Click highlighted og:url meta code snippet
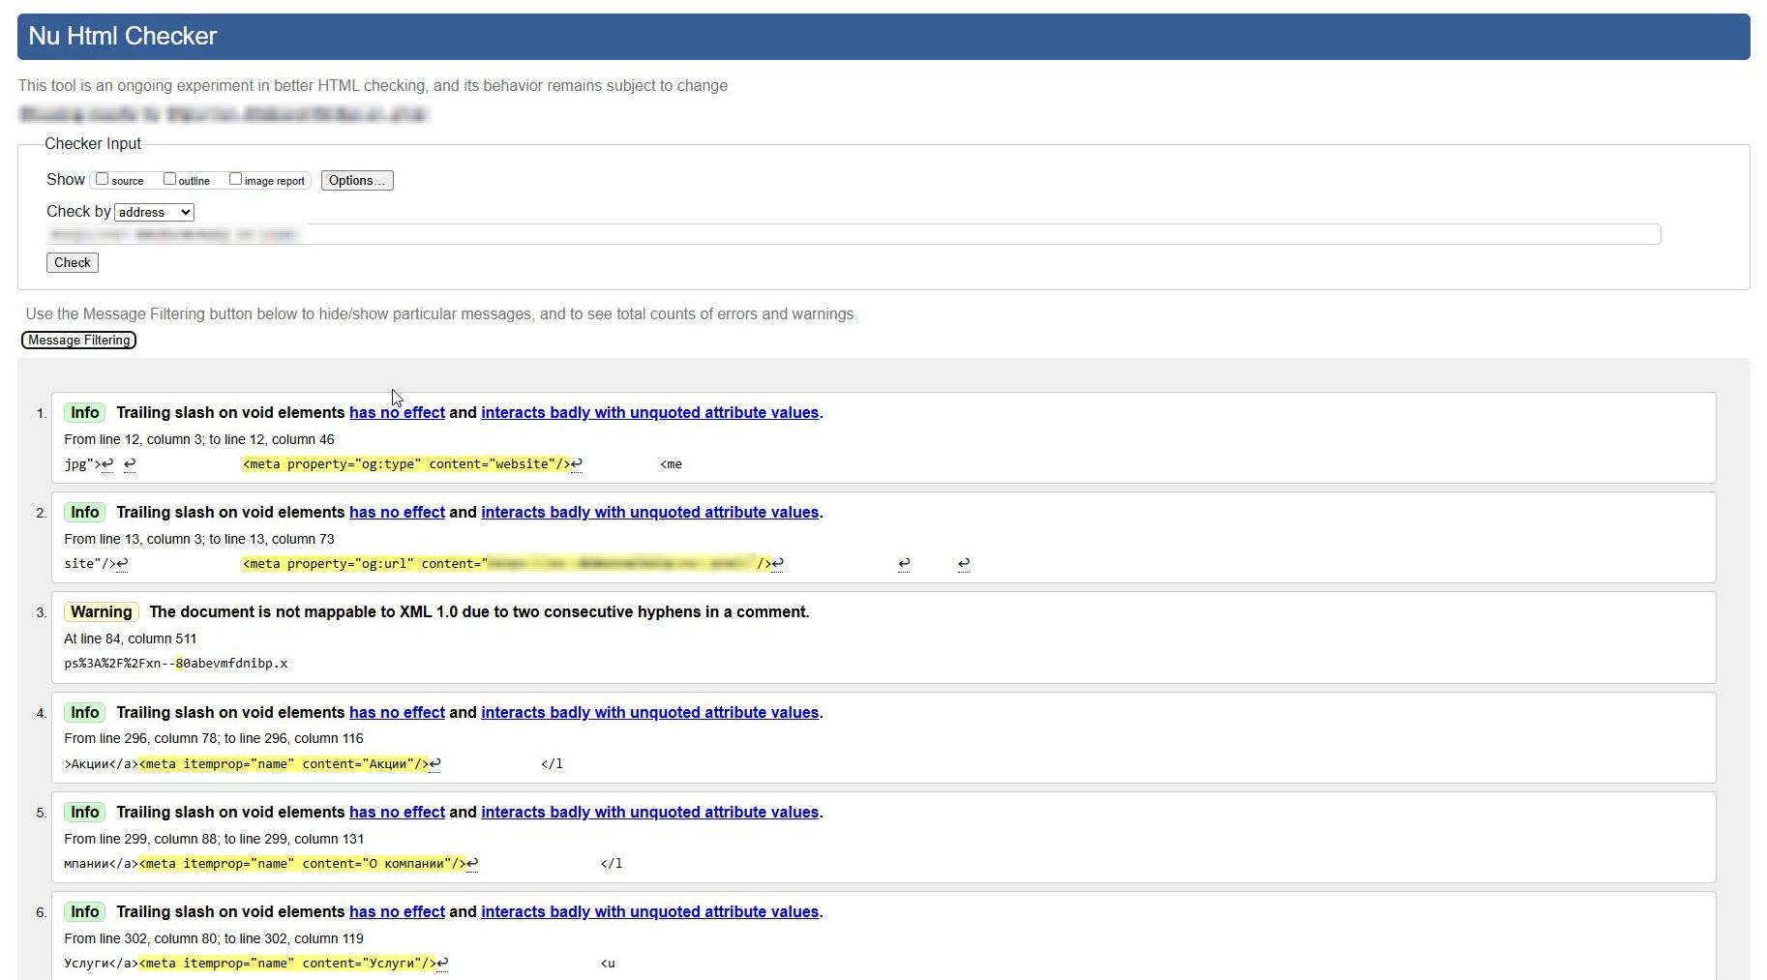Screen dimensions: 1767x980 tap(507, 564)
